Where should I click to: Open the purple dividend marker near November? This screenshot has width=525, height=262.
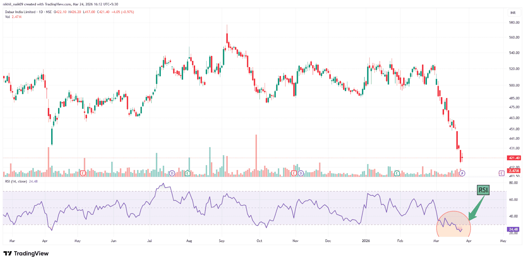(x=301, y=173)
